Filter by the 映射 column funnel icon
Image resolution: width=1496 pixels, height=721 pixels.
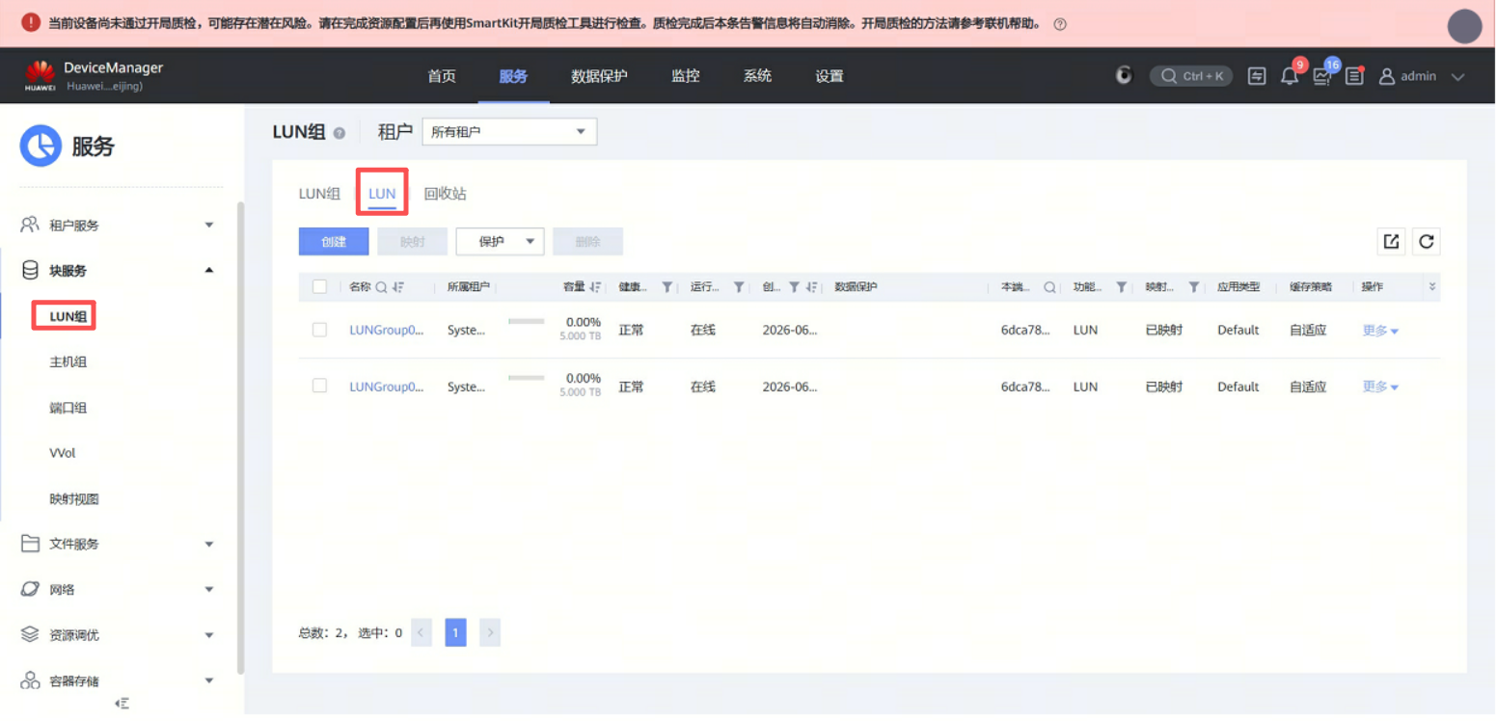(1194, 287)
